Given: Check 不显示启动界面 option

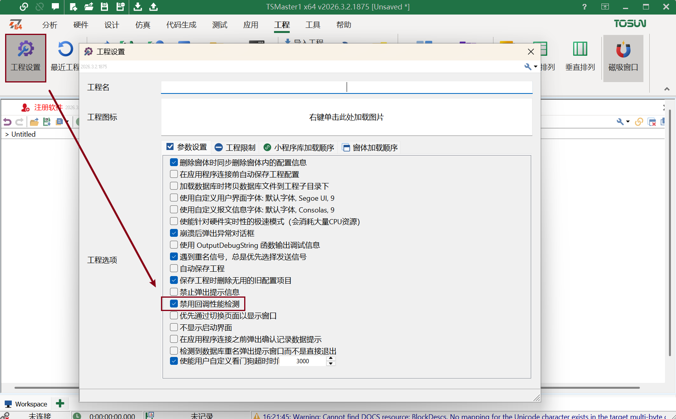Looking at the screenshot, I should pyautogui.click(x=174, y=327).
